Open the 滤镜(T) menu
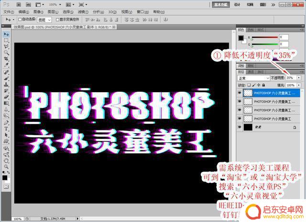The width and height of the screenshot is (306, 222). [x=83, y=12]
